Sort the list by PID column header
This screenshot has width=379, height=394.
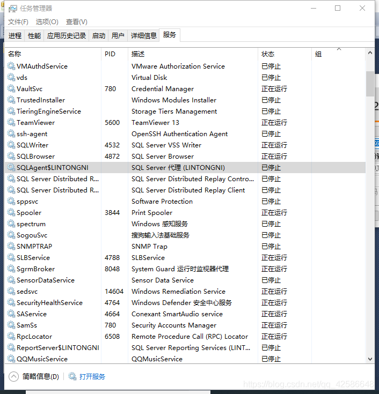114,54
